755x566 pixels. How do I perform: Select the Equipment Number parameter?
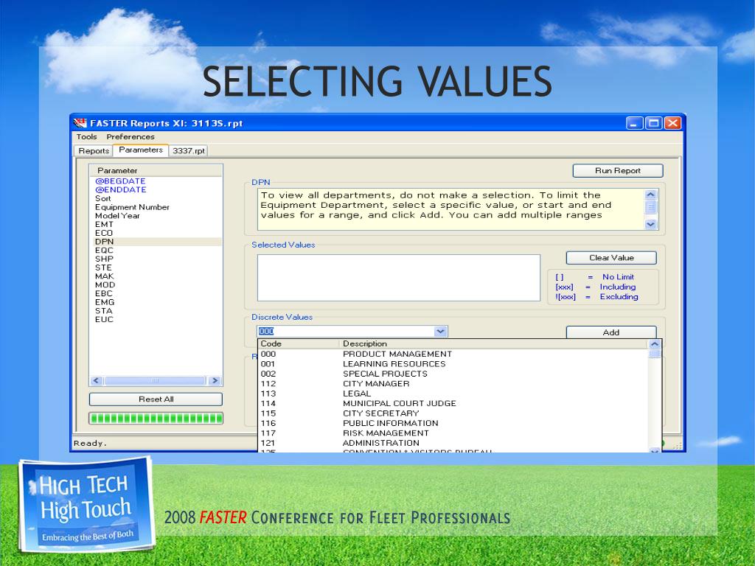(133, 207)
